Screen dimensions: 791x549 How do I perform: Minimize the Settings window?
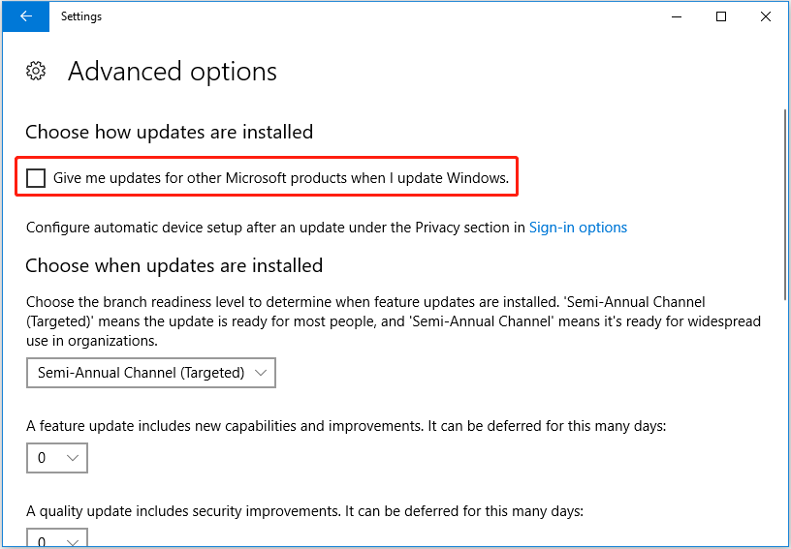676,16
